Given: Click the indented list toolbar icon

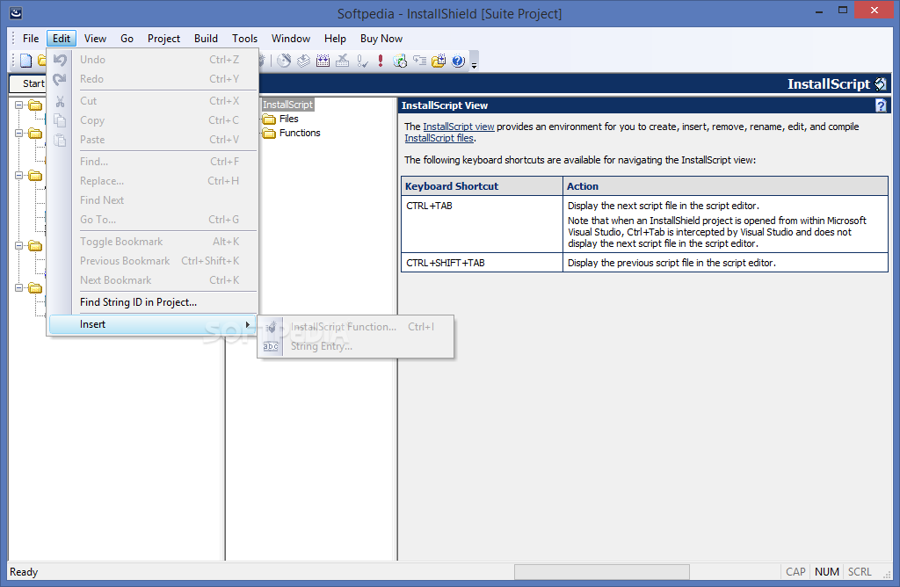Looking at the screenshot, I should pos(419,61).
